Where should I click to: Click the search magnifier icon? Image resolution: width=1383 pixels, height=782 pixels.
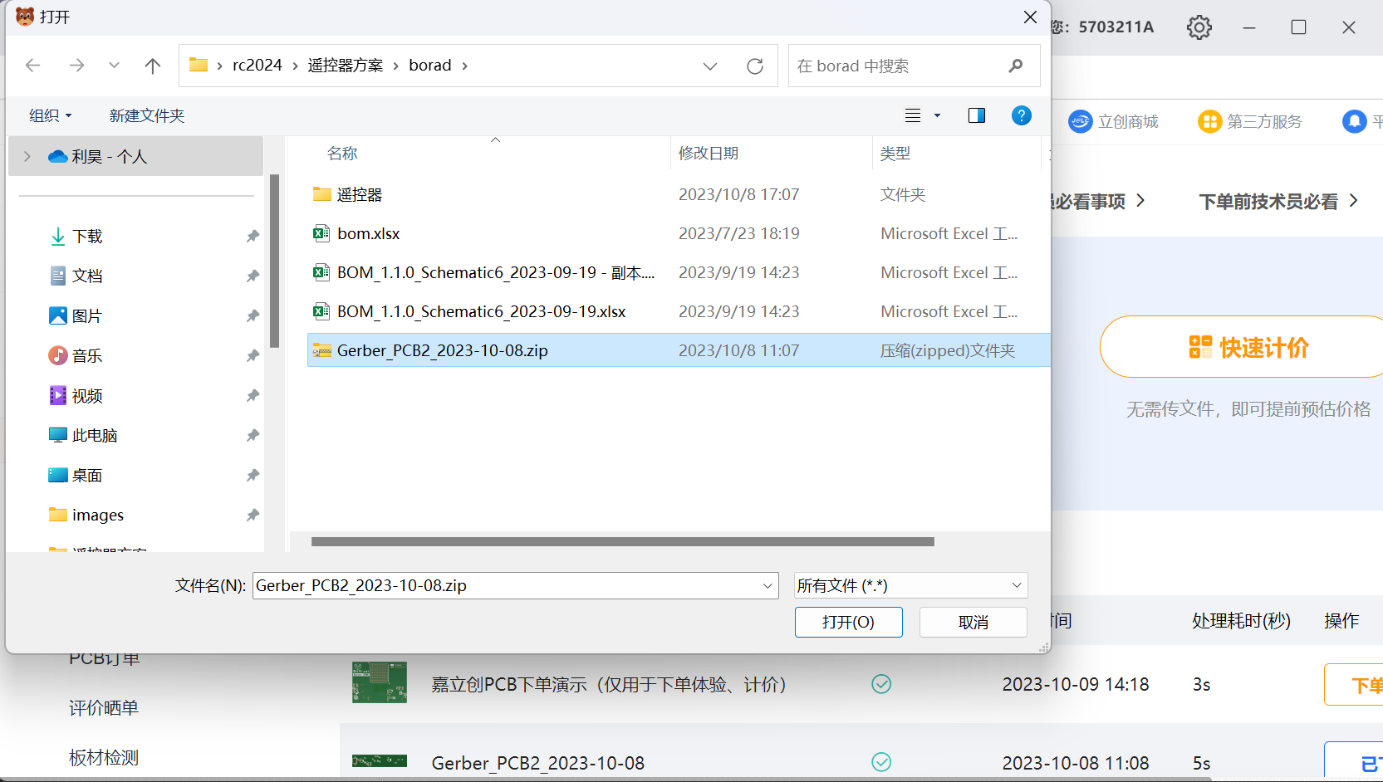tap(1015, 66)
